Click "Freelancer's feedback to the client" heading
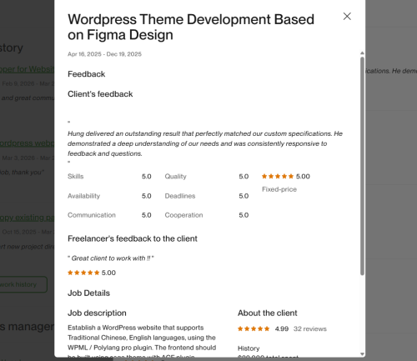417x361 pixels. tap(133, 238)
